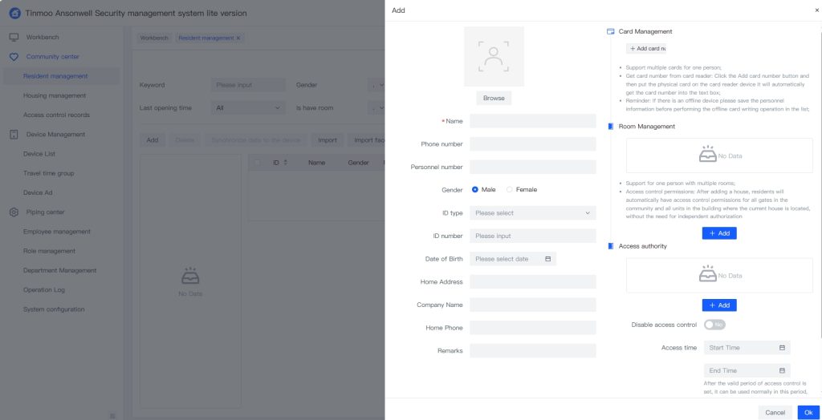Confirm with the Ok button
Viewport: 822px width, 420px height.
tap(808, 413)
